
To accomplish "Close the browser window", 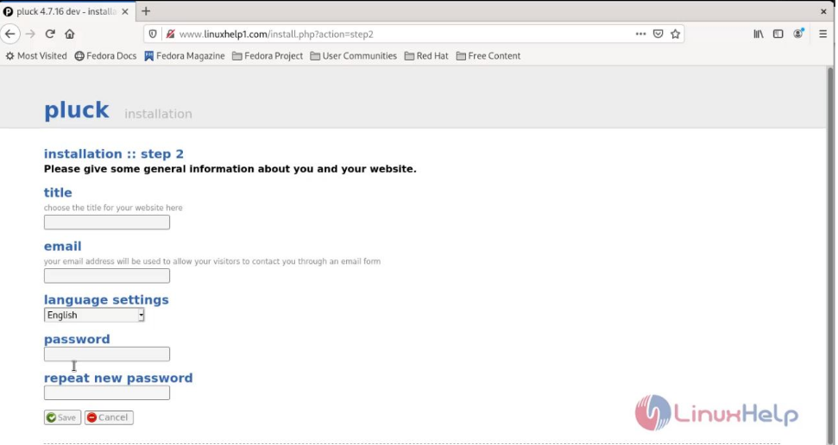I will 823,11.
